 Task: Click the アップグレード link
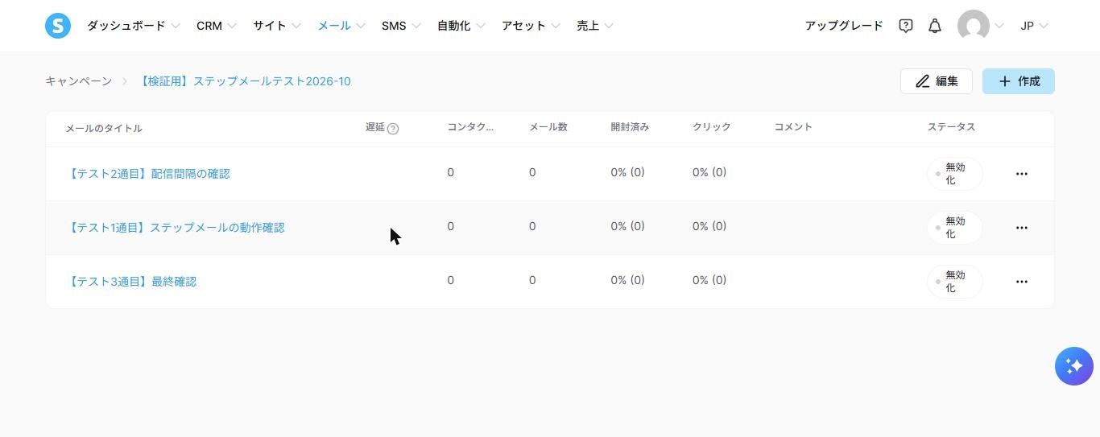(844, 26)
